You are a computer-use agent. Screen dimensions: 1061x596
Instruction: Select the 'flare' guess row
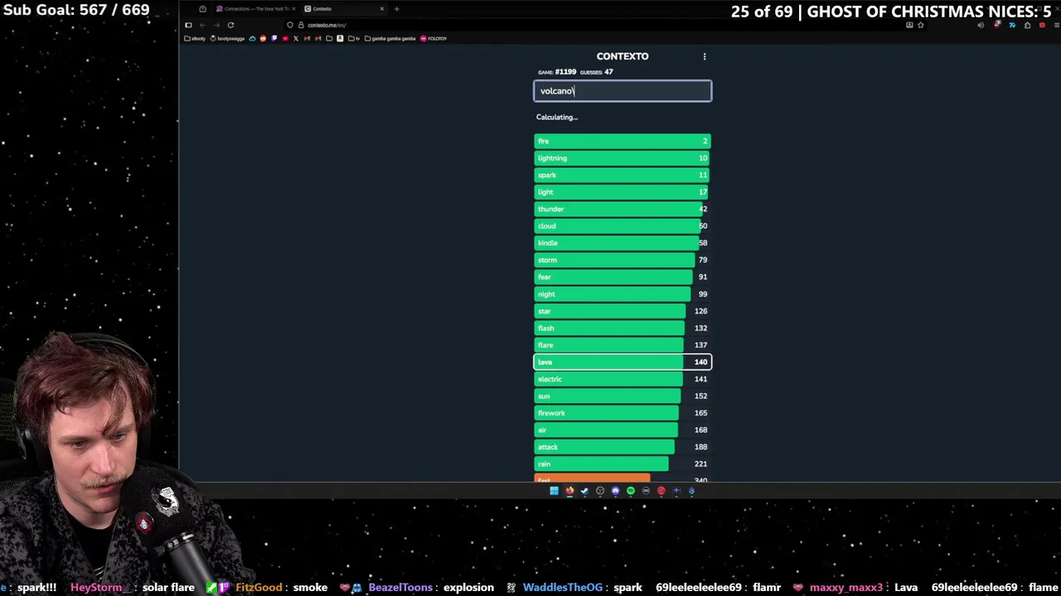(x=623, y=344)
